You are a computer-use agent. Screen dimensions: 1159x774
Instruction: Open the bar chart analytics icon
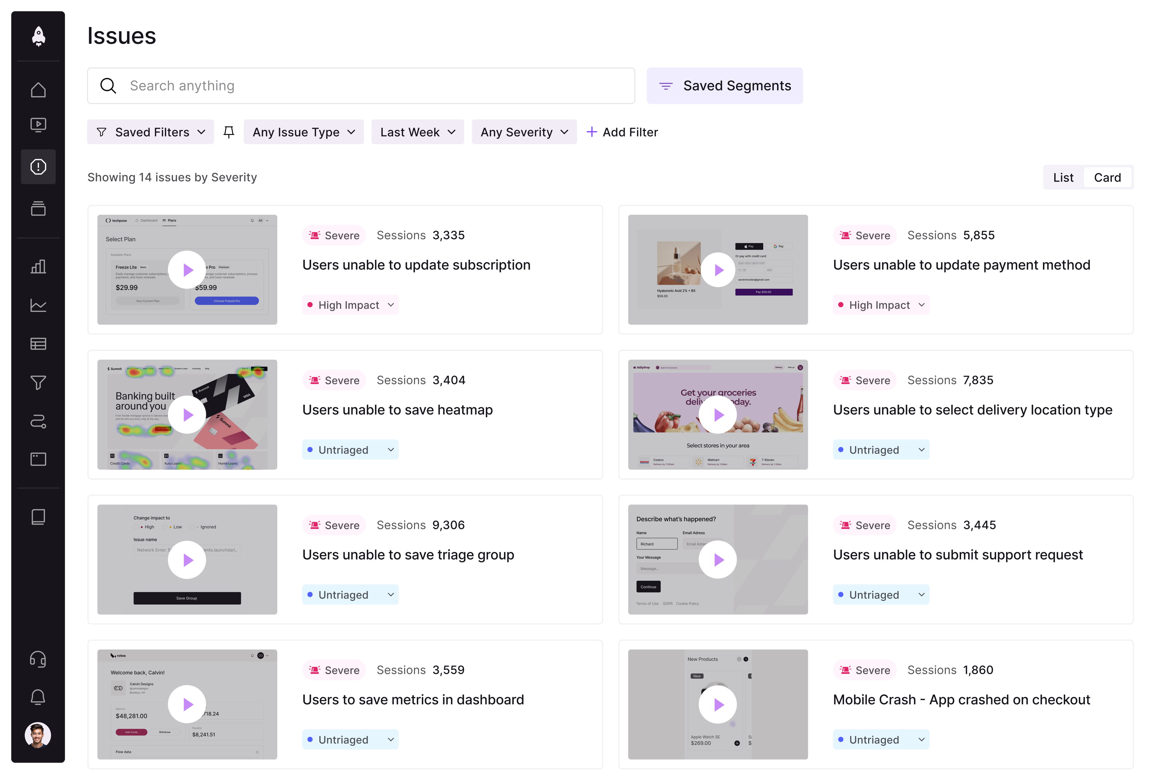click(38, 267)
